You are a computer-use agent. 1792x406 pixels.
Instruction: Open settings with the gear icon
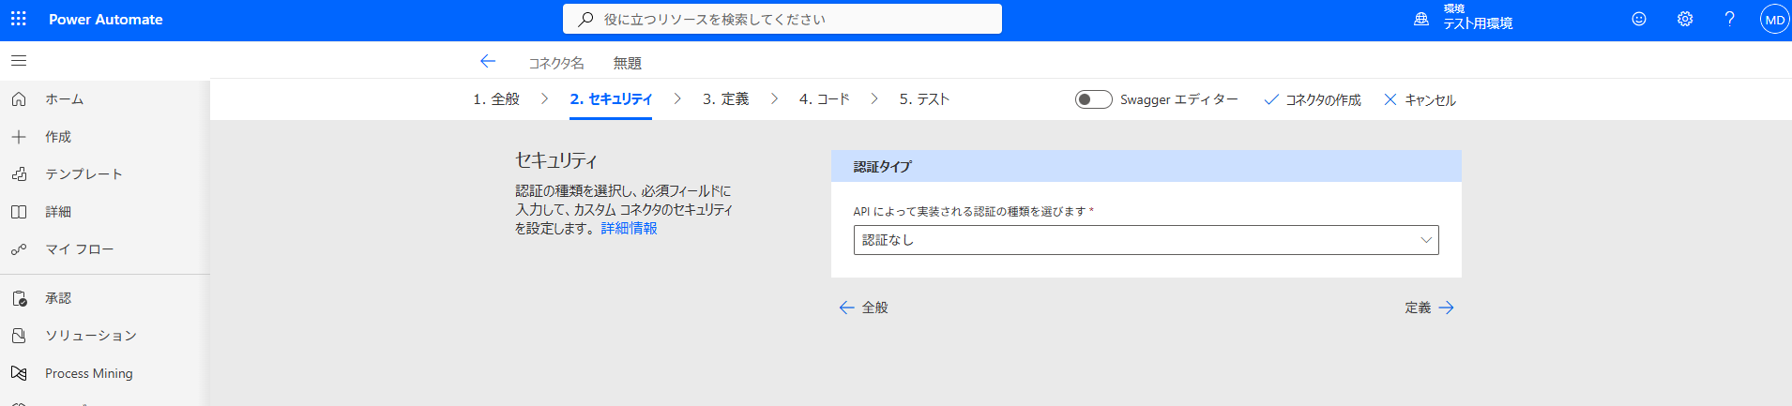(x=1685, y=19)
